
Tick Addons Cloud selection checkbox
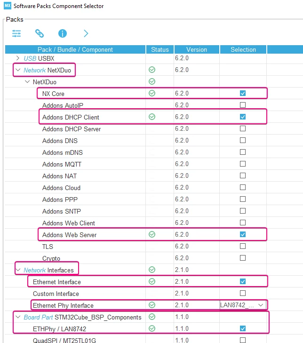(x=243, y=187)
